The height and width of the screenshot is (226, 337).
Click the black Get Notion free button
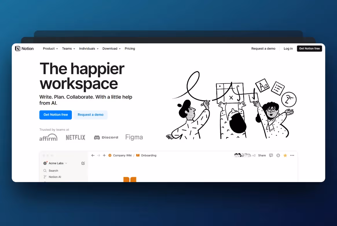(309, 49)
